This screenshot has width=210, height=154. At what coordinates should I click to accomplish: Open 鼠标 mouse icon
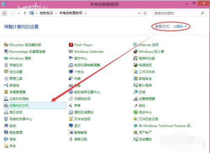click(135, 105)
